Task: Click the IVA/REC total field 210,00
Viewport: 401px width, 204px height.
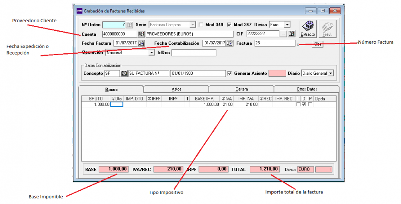Action: pos(168,169)
